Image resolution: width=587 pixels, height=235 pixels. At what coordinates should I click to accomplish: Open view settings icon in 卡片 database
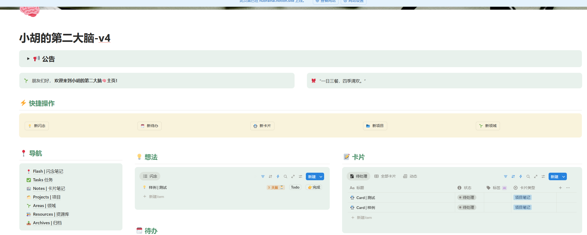pyautogui.click(x=543, y=176)
